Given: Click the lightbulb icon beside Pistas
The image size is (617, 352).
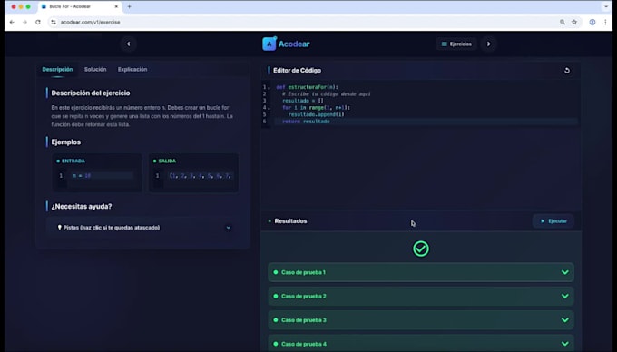Looking at the screenshot, I should (59, 228).
